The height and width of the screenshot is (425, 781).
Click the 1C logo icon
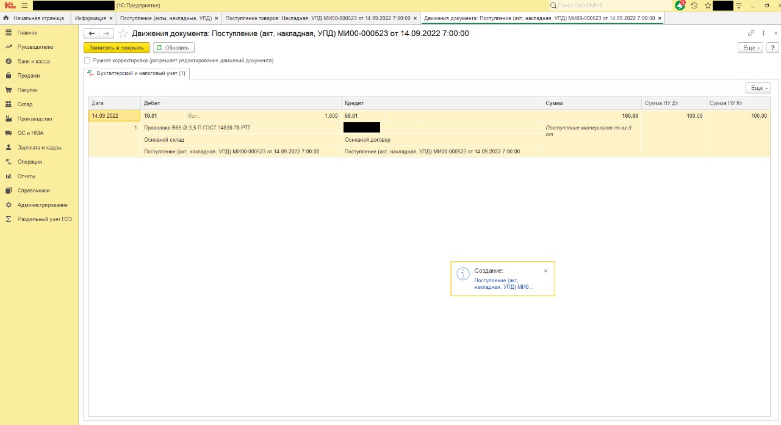click(9, 5)
